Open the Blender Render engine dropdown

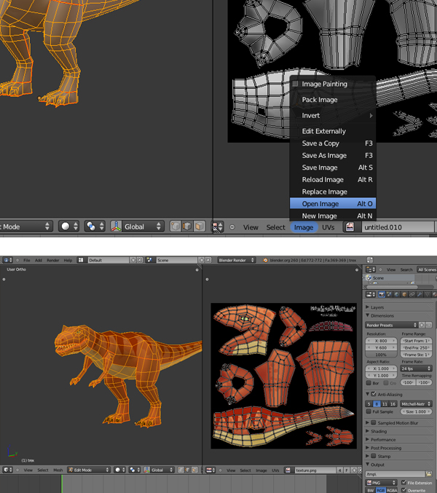pos(236,260)
